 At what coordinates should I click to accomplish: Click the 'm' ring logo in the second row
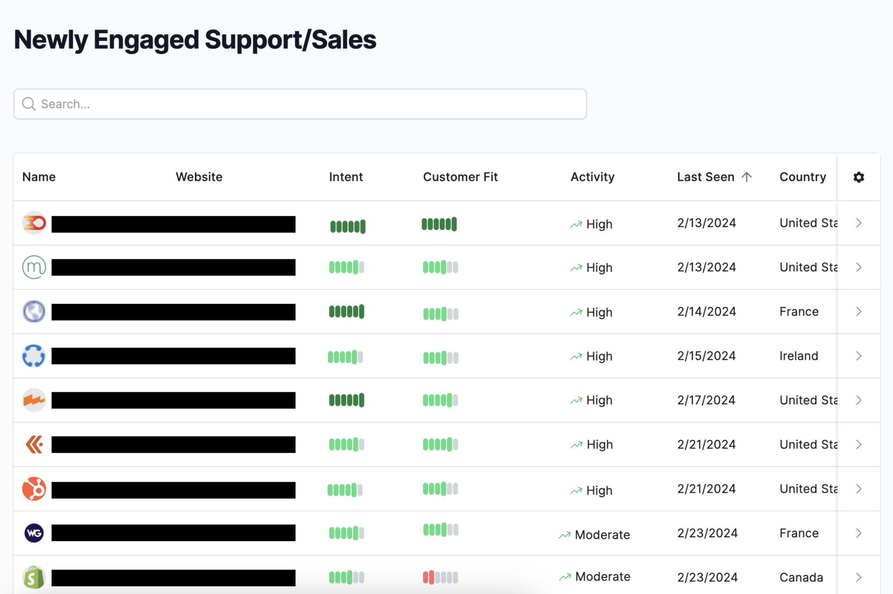pos(34,267)
